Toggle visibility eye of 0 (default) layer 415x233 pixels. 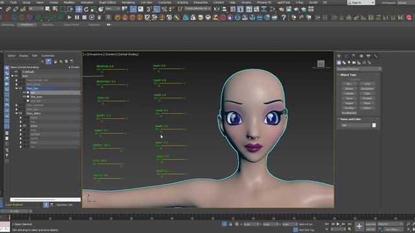pyautogui.click(x=16, y=72)
